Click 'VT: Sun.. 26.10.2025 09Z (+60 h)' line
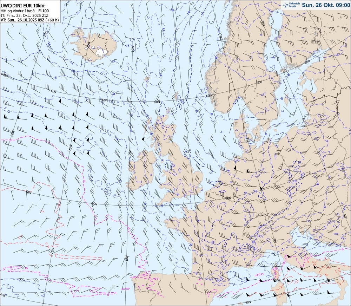This screenshot has height=306, width=351. [29, 20]
